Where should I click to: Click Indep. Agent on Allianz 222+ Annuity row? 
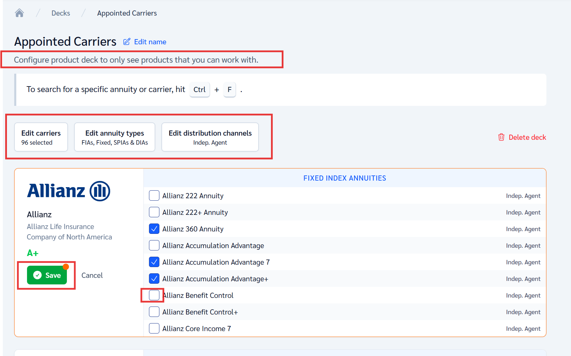coord(523,212)
